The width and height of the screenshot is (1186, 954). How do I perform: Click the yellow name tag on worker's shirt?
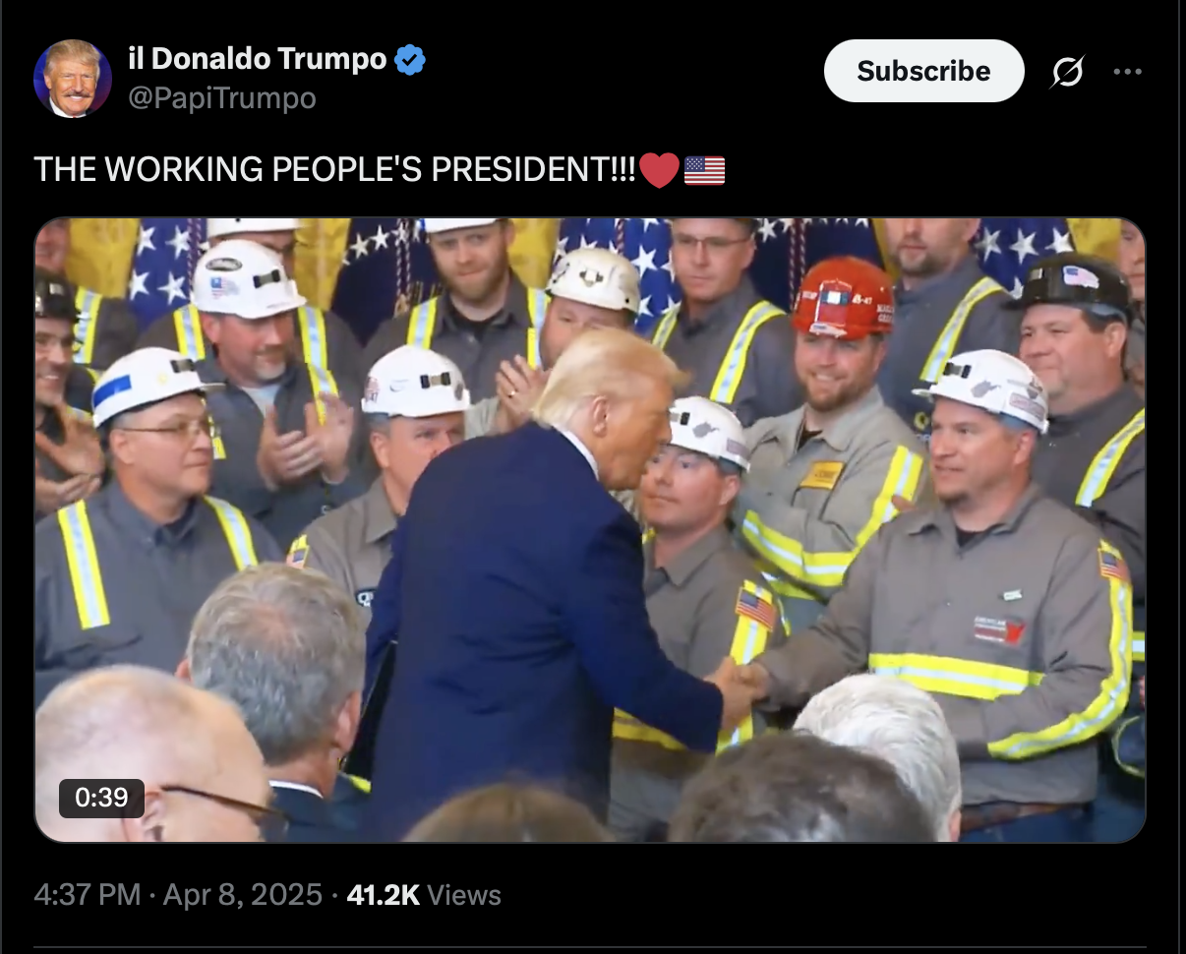pyautogui.click(x=822, y=475)
